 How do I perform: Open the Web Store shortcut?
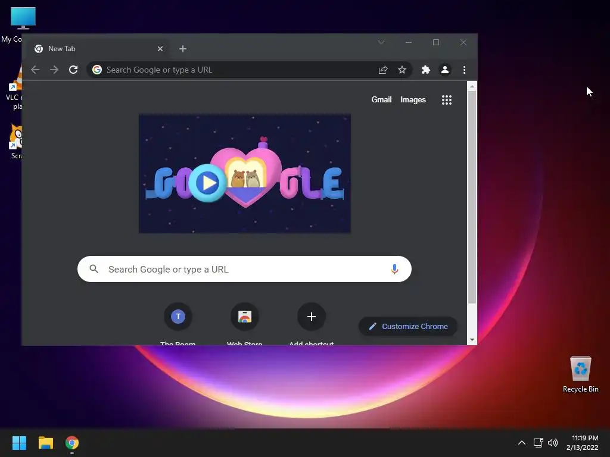pyautogui.click(x=245, y=317)
